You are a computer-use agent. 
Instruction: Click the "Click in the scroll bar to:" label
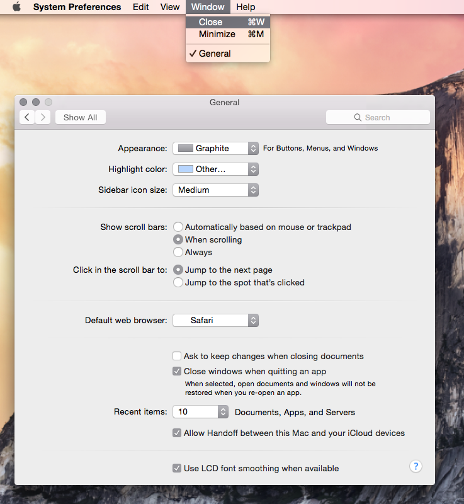click(x=120, y=270)
